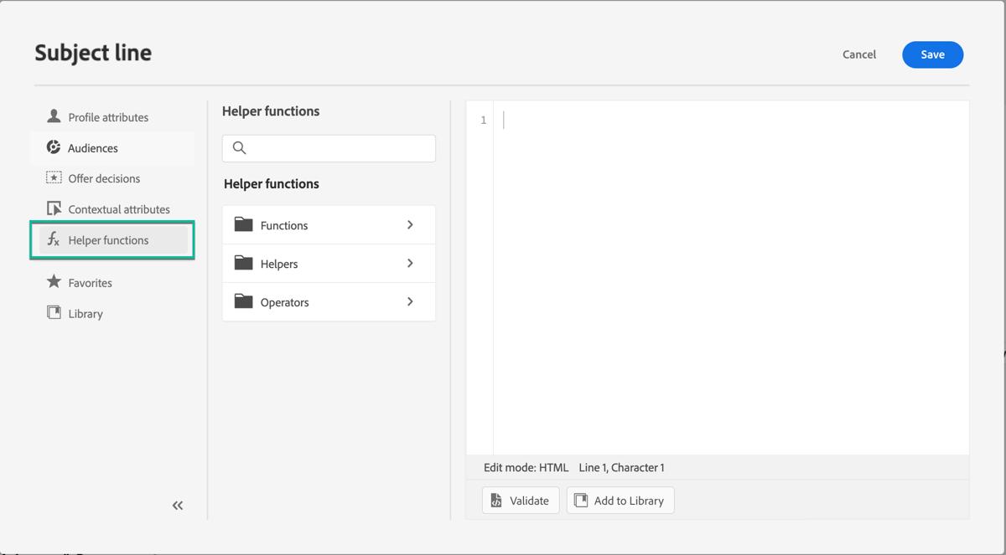Image resolution: width=1006 pixels, height=555 pixels.
Task: Switch to the Audiences section
Action: click(x=94, y=147)
